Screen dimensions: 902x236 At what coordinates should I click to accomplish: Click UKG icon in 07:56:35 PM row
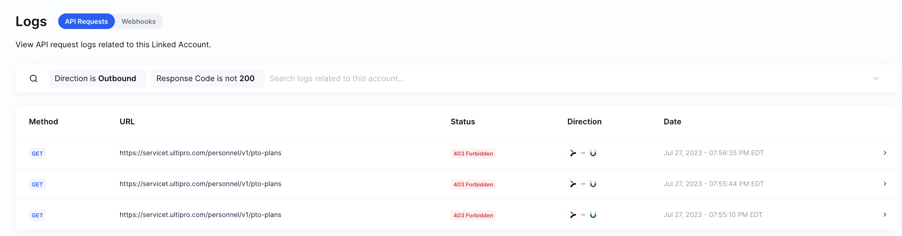tap(593, 153)
